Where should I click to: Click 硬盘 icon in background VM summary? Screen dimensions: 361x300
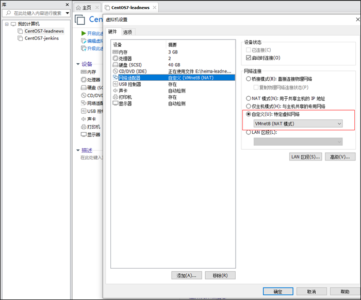[84, 87]
